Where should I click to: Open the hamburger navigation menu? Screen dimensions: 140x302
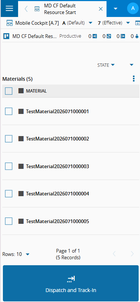9,8
